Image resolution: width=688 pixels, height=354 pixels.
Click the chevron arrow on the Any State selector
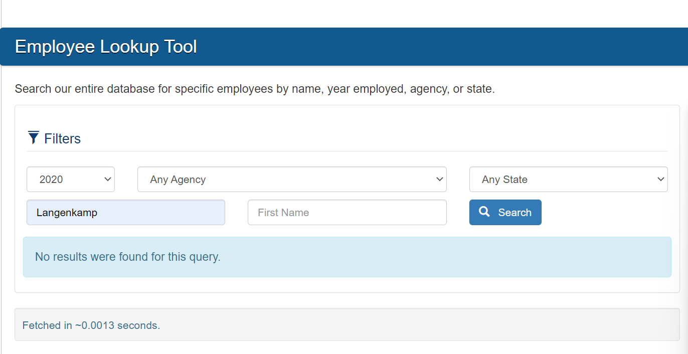tap(660, 180)
